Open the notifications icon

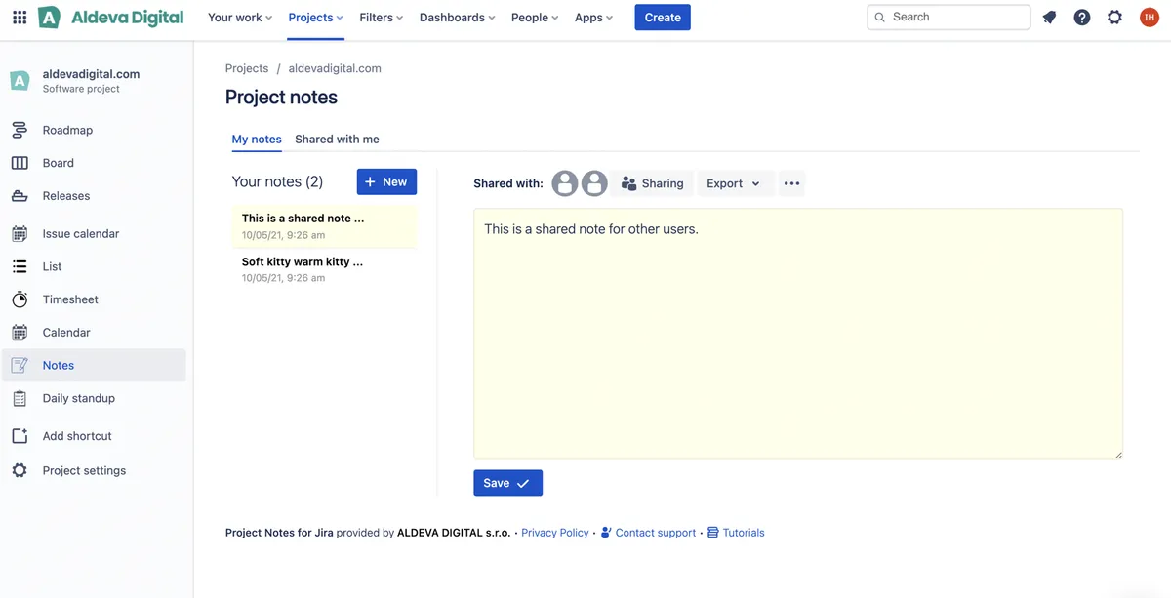point(1050,18)
